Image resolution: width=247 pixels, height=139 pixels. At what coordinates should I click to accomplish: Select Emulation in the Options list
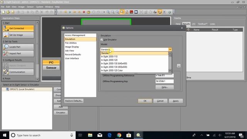80,39
